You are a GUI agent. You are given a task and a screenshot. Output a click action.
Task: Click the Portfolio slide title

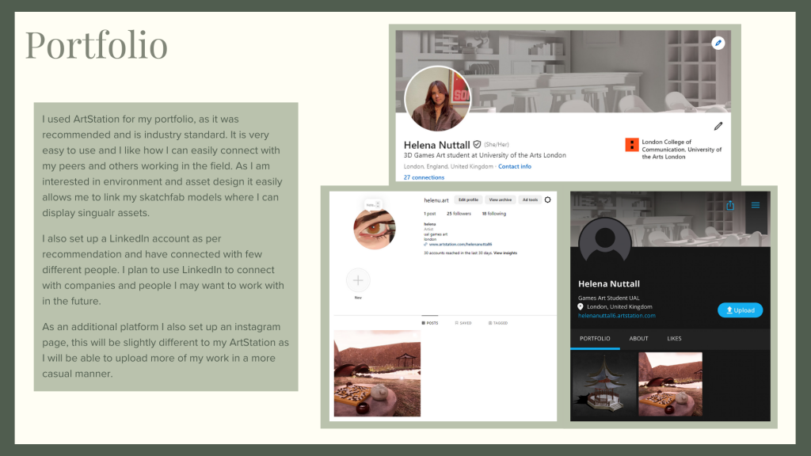pos(96,45)
